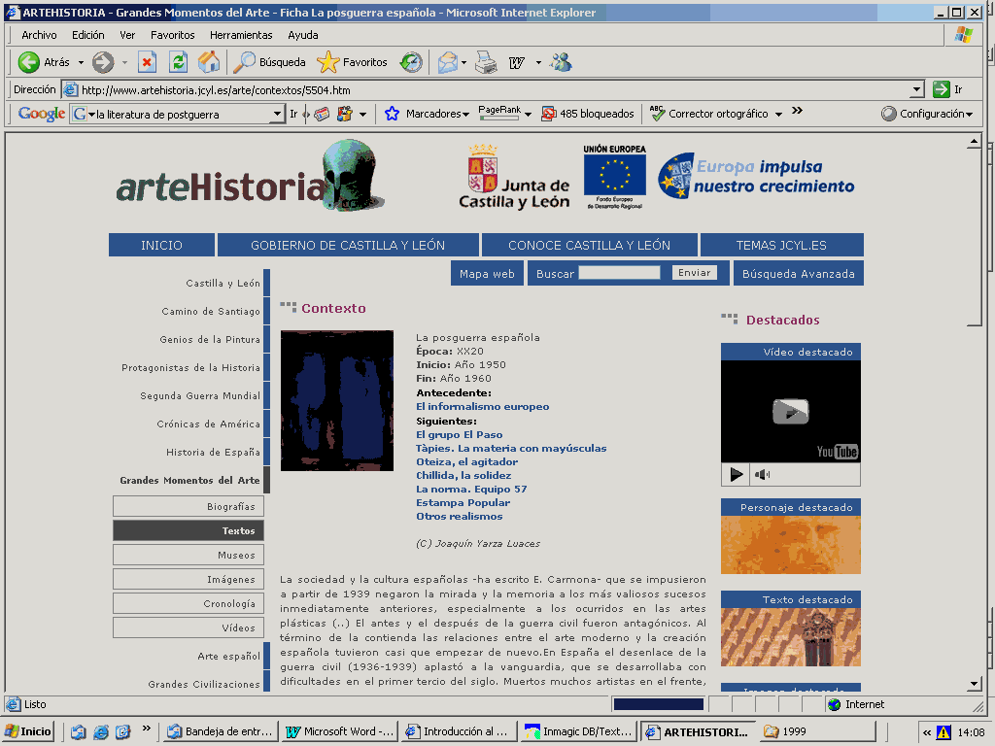Viewport: 995px width, 746px height.
Task: Switch to Microsoft Word taskbar button
Action: pos(341,731)
